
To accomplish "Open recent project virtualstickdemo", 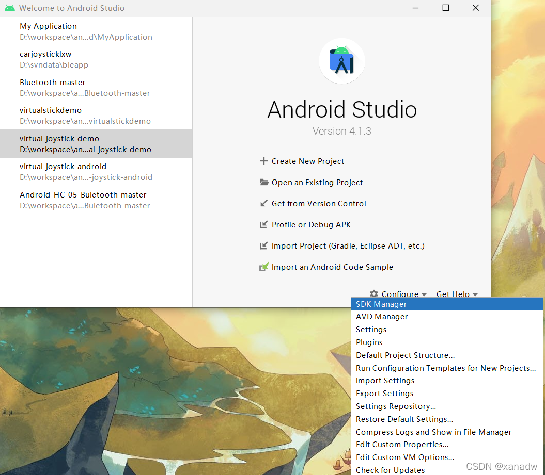I will (96, 116).
